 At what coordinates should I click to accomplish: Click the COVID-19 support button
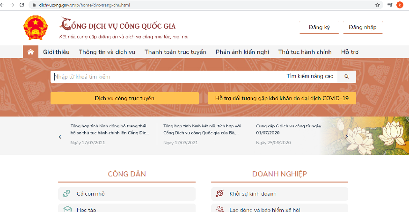[x=282, y=98]
